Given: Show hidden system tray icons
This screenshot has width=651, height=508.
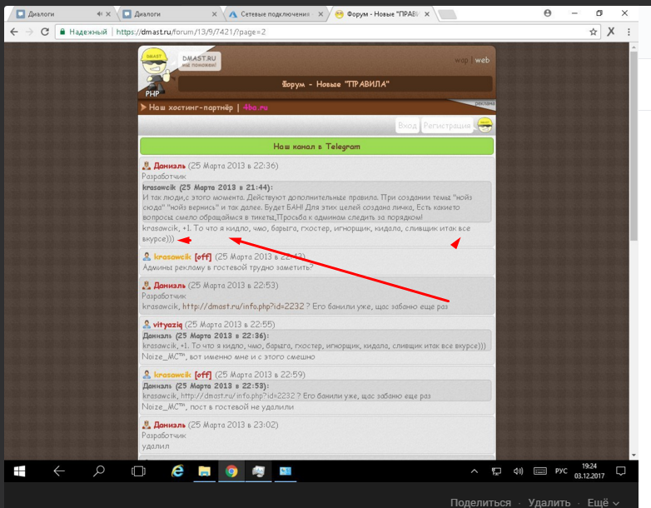Looking at the screenshot, I should pos(478,471).
